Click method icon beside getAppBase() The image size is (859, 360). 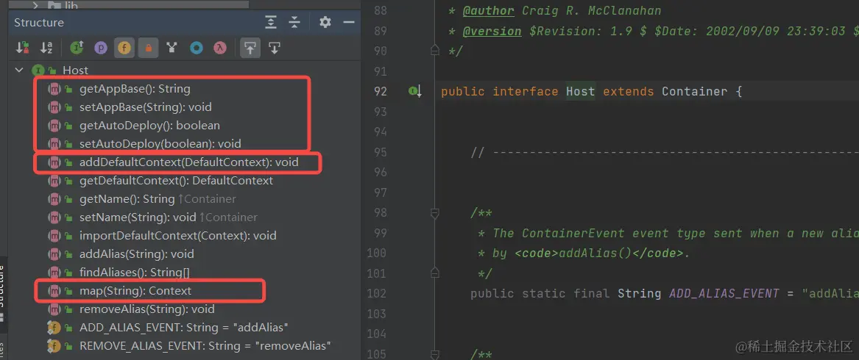click(x=54, y=89)
